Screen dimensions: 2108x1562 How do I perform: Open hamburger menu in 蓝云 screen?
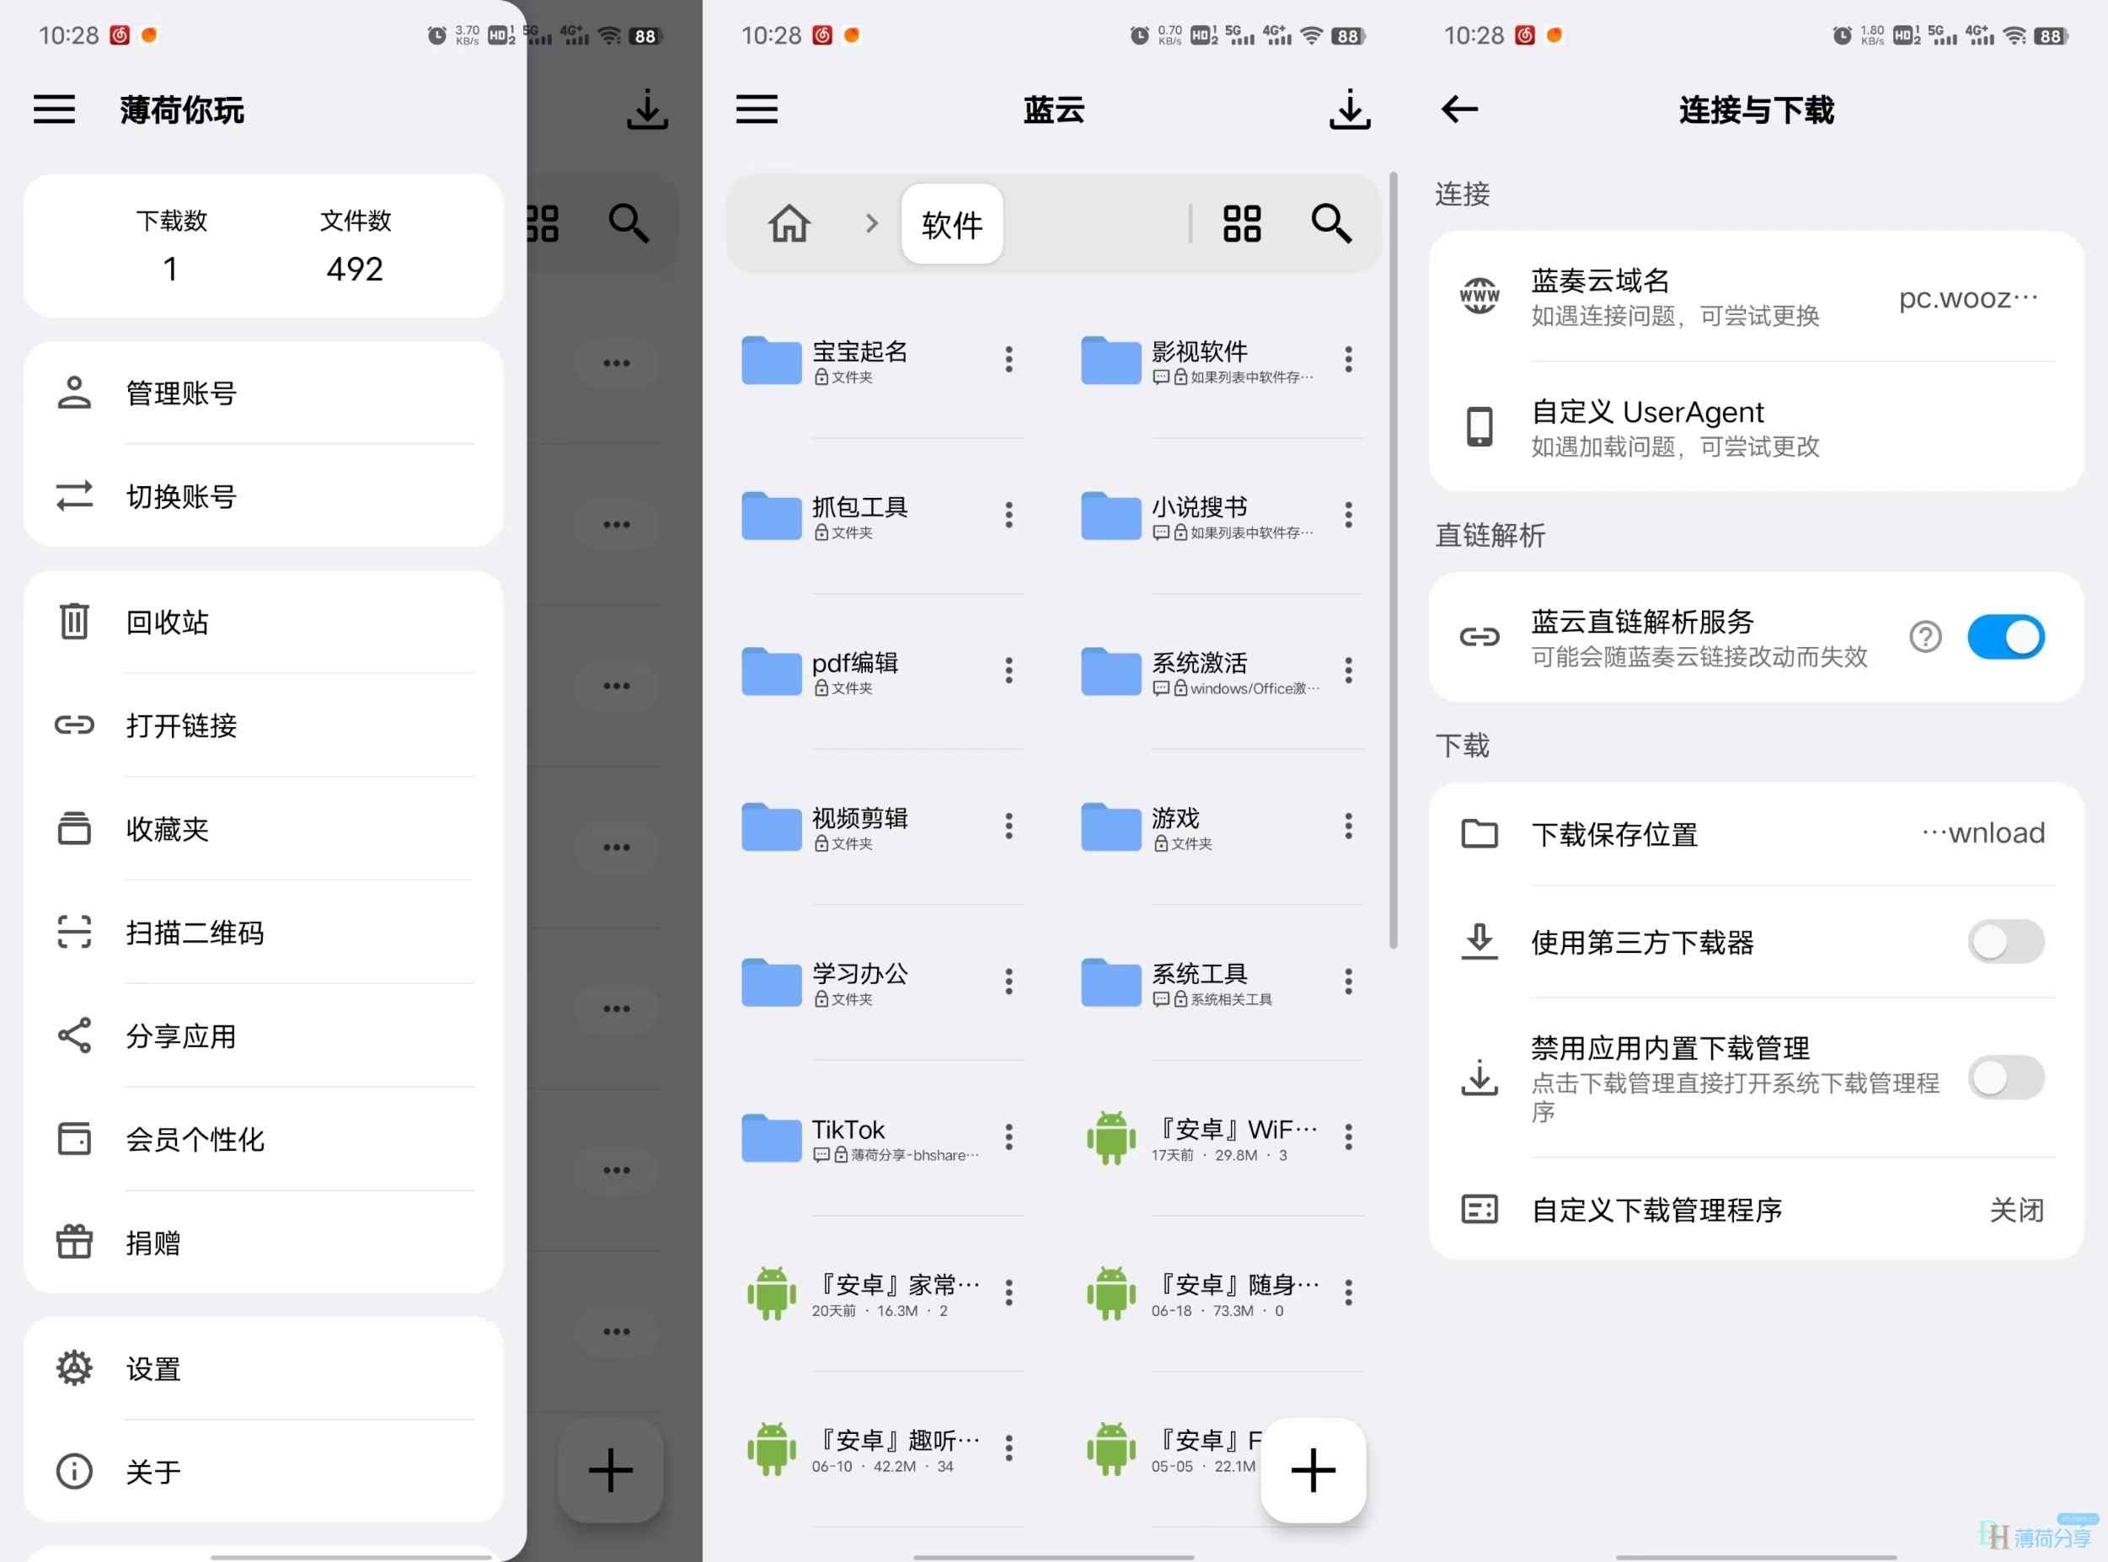click(757, 110)
